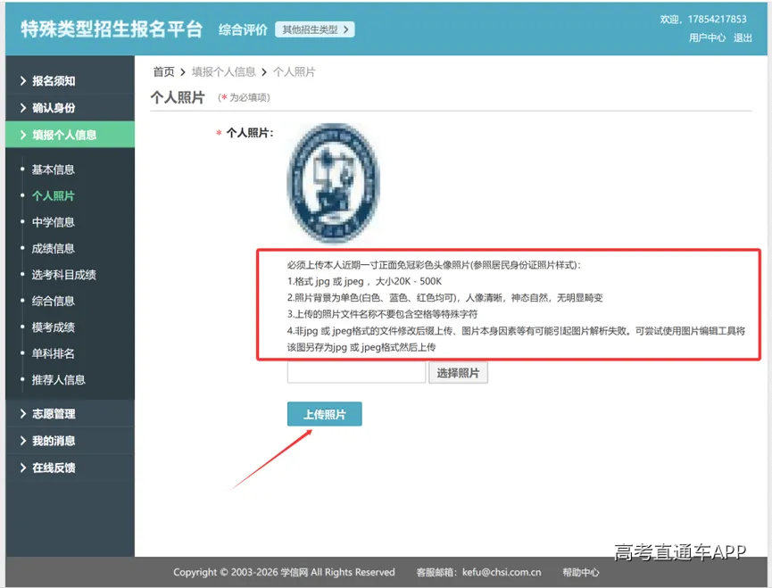Click the uploaded photo thumbnail
Image resolution: width=772 pixels, height=588 pixels.
(334, 183)
